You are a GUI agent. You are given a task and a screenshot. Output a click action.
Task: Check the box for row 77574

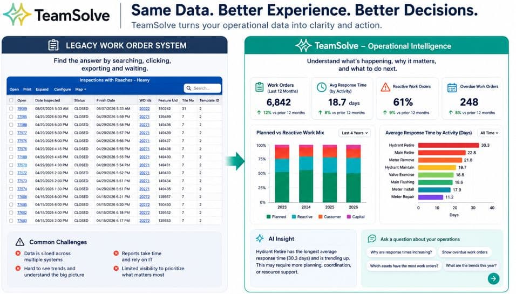click(11, 189)
